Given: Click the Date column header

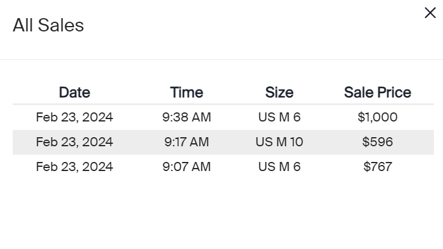Looking at the screenshot, I should pos(74,92).
